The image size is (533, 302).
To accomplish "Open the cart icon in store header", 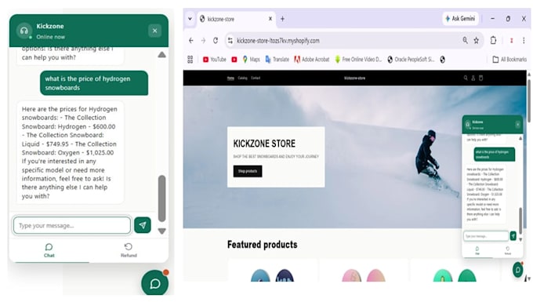I will [x=480, y=78].
